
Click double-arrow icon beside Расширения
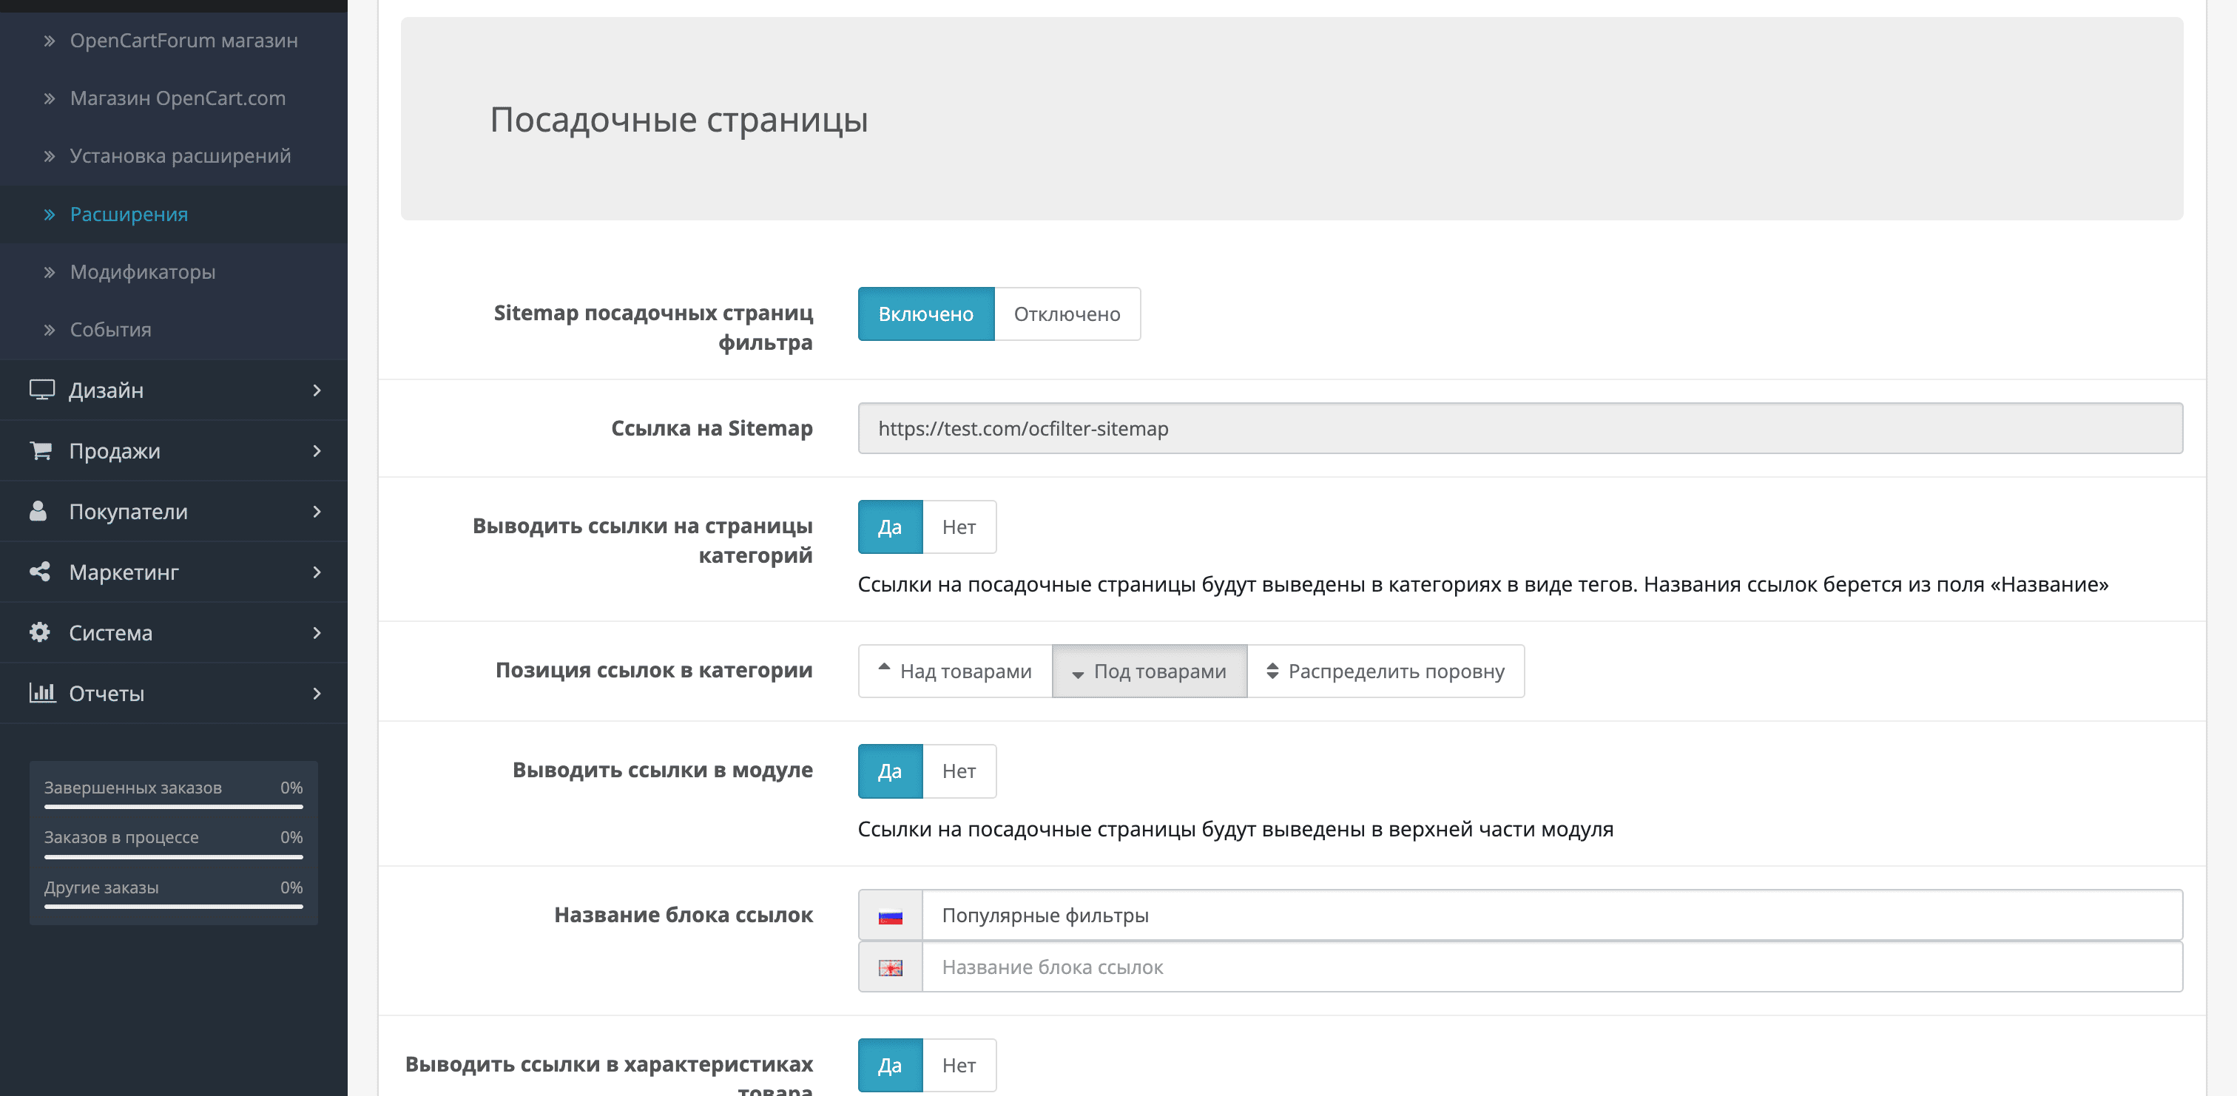coord(50,214)
